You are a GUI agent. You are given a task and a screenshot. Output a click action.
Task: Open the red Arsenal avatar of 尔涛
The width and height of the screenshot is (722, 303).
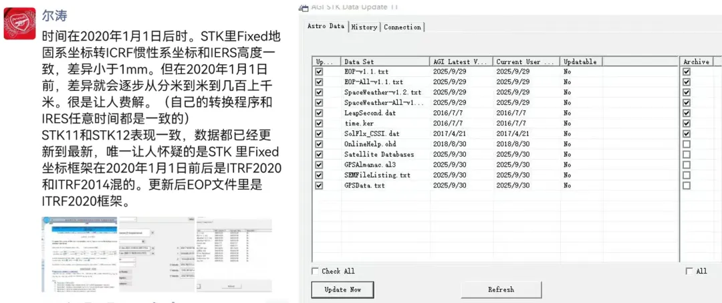(20, 23)
